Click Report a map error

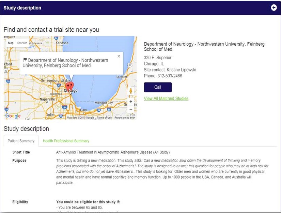[124, 118]
